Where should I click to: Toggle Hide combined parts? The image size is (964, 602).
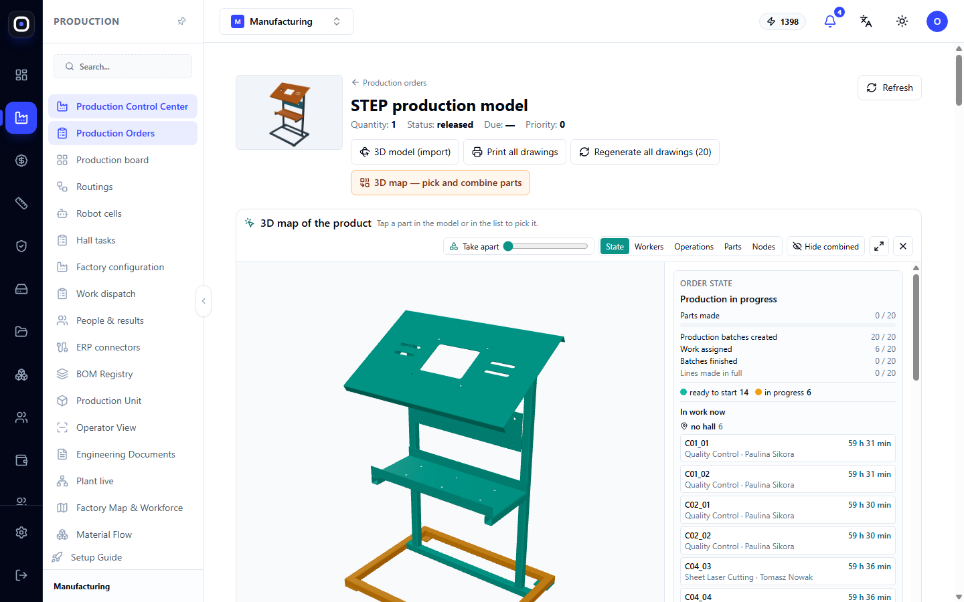coord(825,246)
